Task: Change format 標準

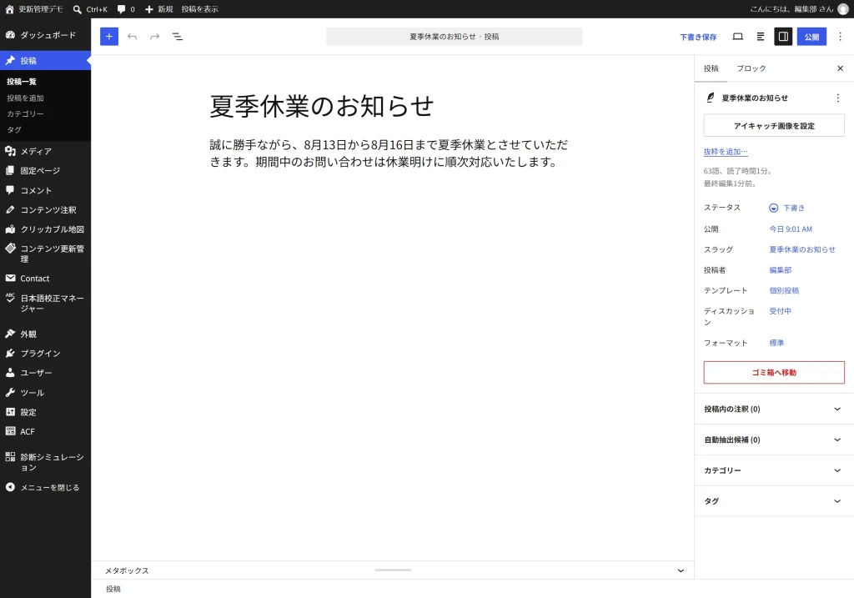Action: tap(776, 343)
